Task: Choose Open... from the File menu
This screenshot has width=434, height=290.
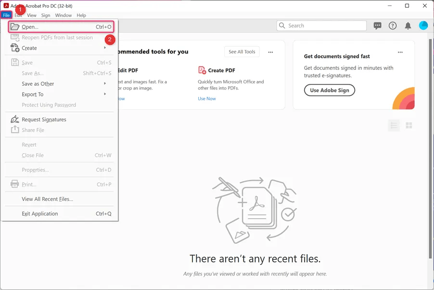Action: [61, 26]
